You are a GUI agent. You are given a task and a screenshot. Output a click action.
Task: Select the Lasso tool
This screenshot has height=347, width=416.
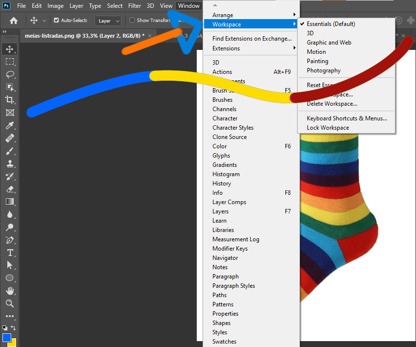[10, 74]
